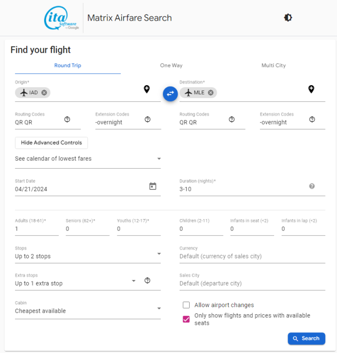Screen dimensions: 337x353
Task: Click the blue Search button
Action: click(x=306, y=338)
